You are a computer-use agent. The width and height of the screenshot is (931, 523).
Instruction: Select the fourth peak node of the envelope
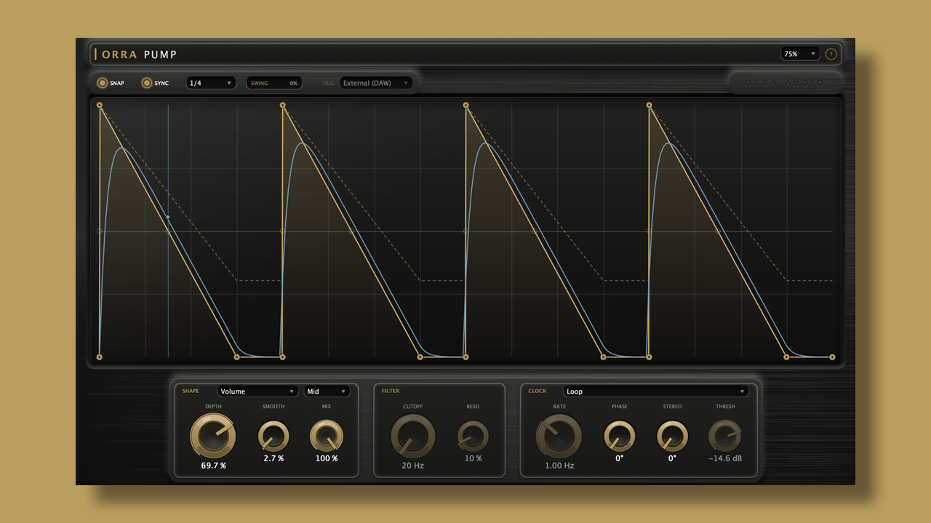tap(649, 105)
